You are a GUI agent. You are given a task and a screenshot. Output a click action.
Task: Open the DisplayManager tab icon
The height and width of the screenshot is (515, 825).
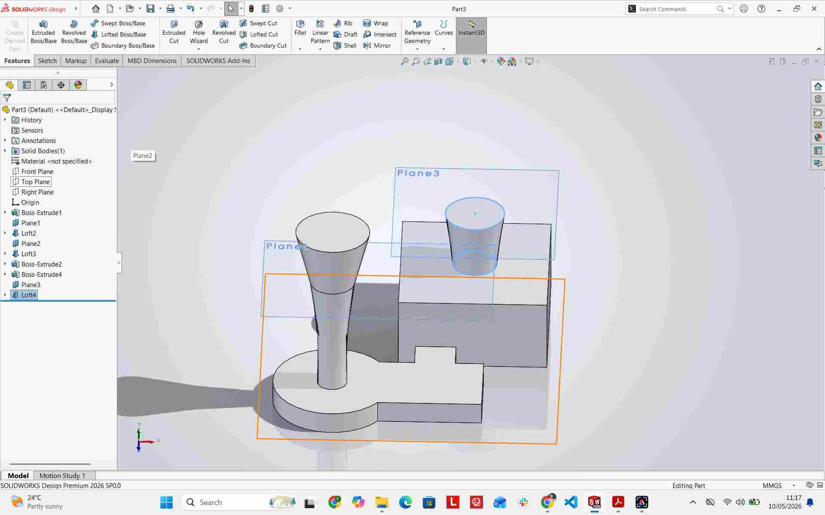tap(78, 85)
